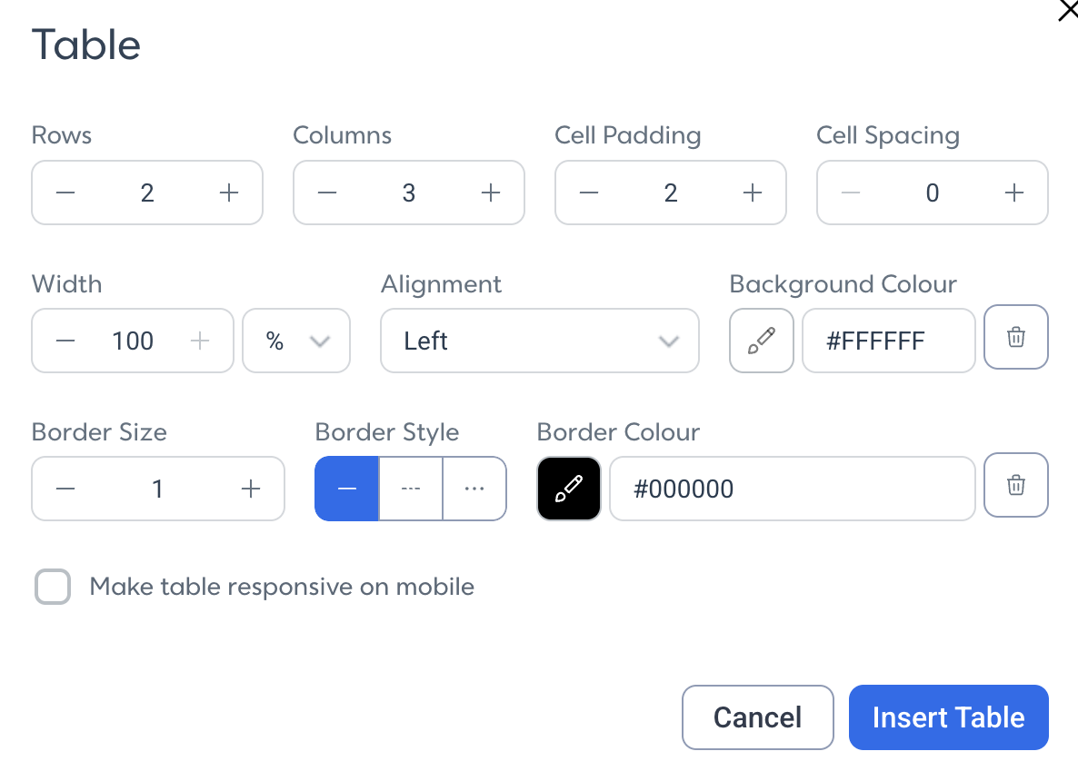Delete Border Colour using trash icon

click(x=1016, y=485)
